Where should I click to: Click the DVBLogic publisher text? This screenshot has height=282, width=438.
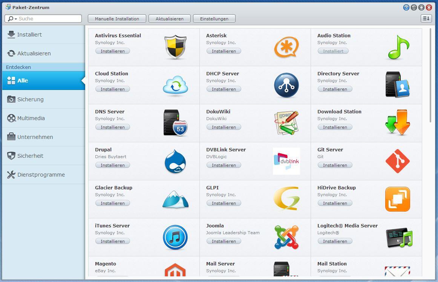pyautogui.click(x=216, y=157)
